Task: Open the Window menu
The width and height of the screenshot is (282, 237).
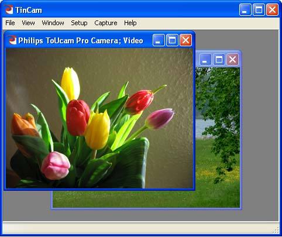Action: (x=53, y=23)
